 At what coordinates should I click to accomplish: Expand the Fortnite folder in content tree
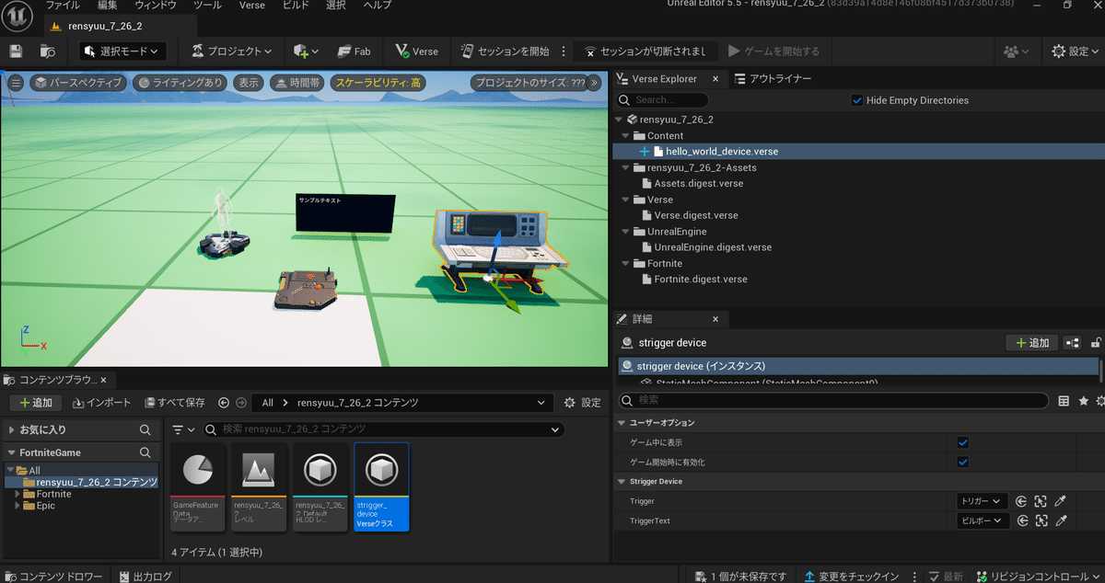click(17, 494)
